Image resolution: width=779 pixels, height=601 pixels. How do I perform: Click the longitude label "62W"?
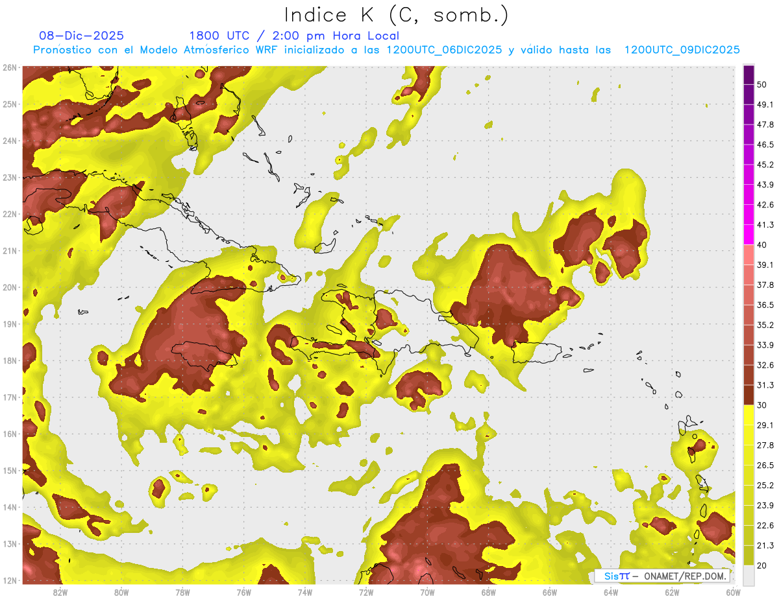click(672, 592)
